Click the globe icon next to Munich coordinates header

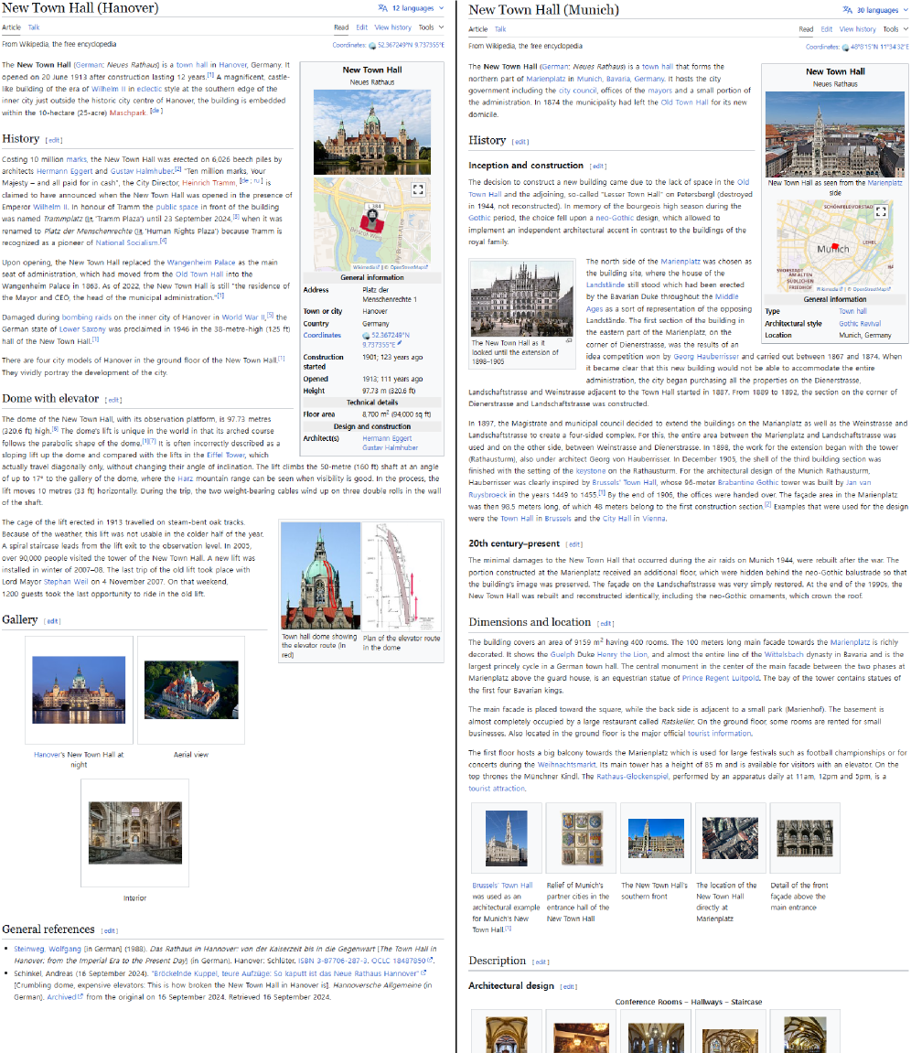click(x=845, y=48)
